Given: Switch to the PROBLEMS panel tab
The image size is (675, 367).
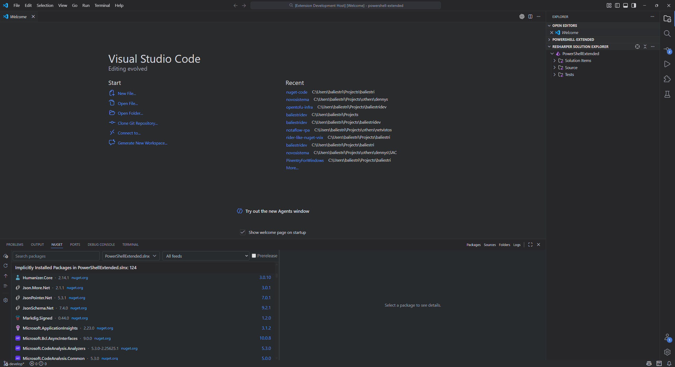Looking at the screenshot, I should 15,245.
